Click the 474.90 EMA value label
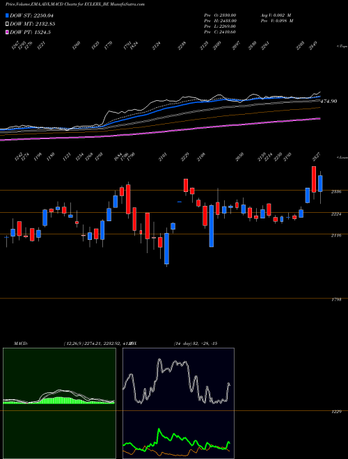Viewport: 348px width, 459px height. [329, 102]
